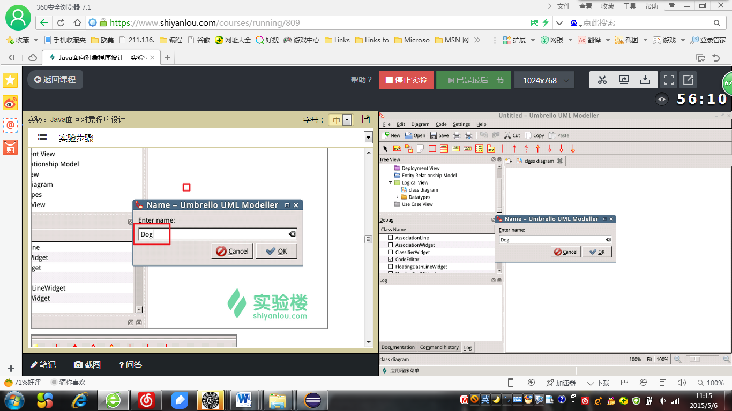Click the Enter name input field
The image size is (732, 411).
click(555, 240)
